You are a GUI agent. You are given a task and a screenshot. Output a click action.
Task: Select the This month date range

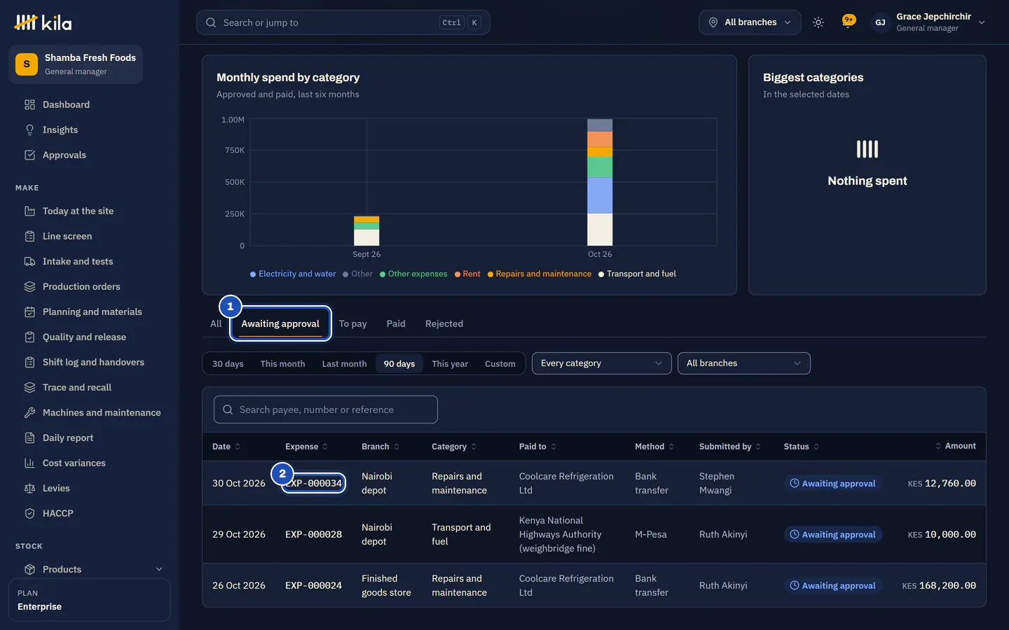point(282,364)
